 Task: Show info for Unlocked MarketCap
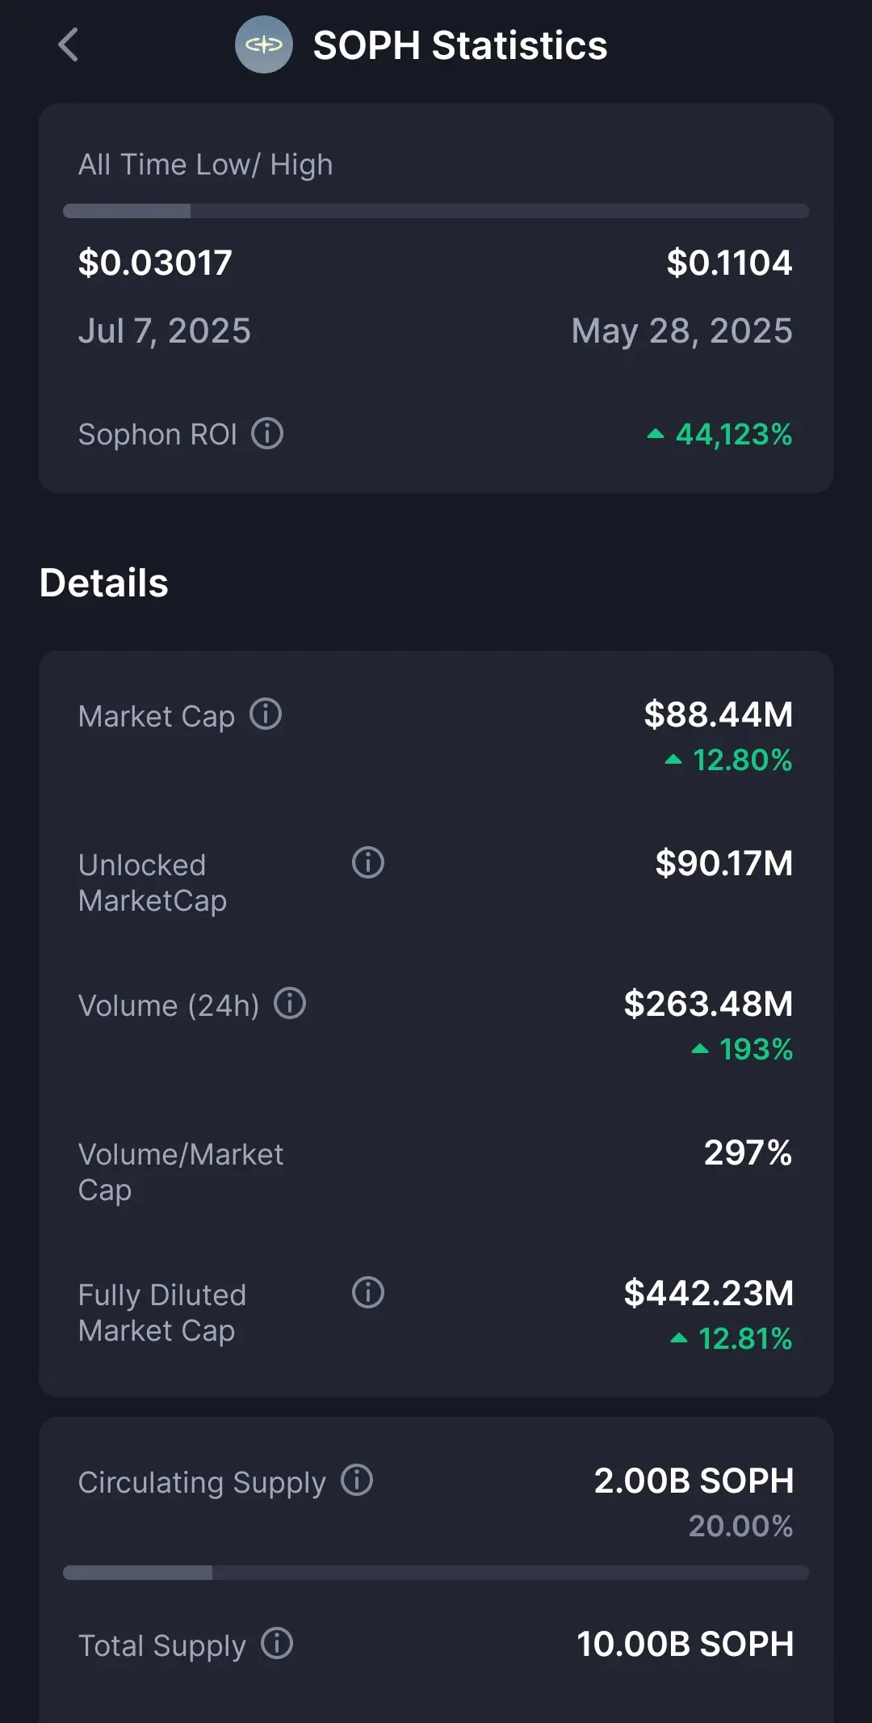[368, 863]
